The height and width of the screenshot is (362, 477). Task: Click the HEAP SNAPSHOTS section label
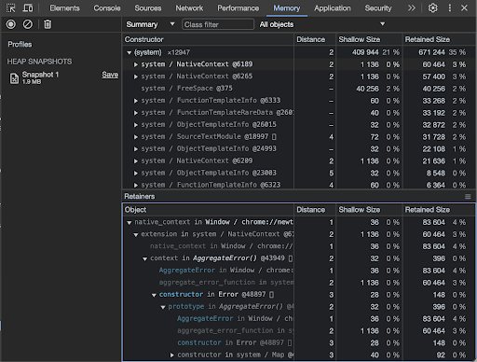click(39, 62)
